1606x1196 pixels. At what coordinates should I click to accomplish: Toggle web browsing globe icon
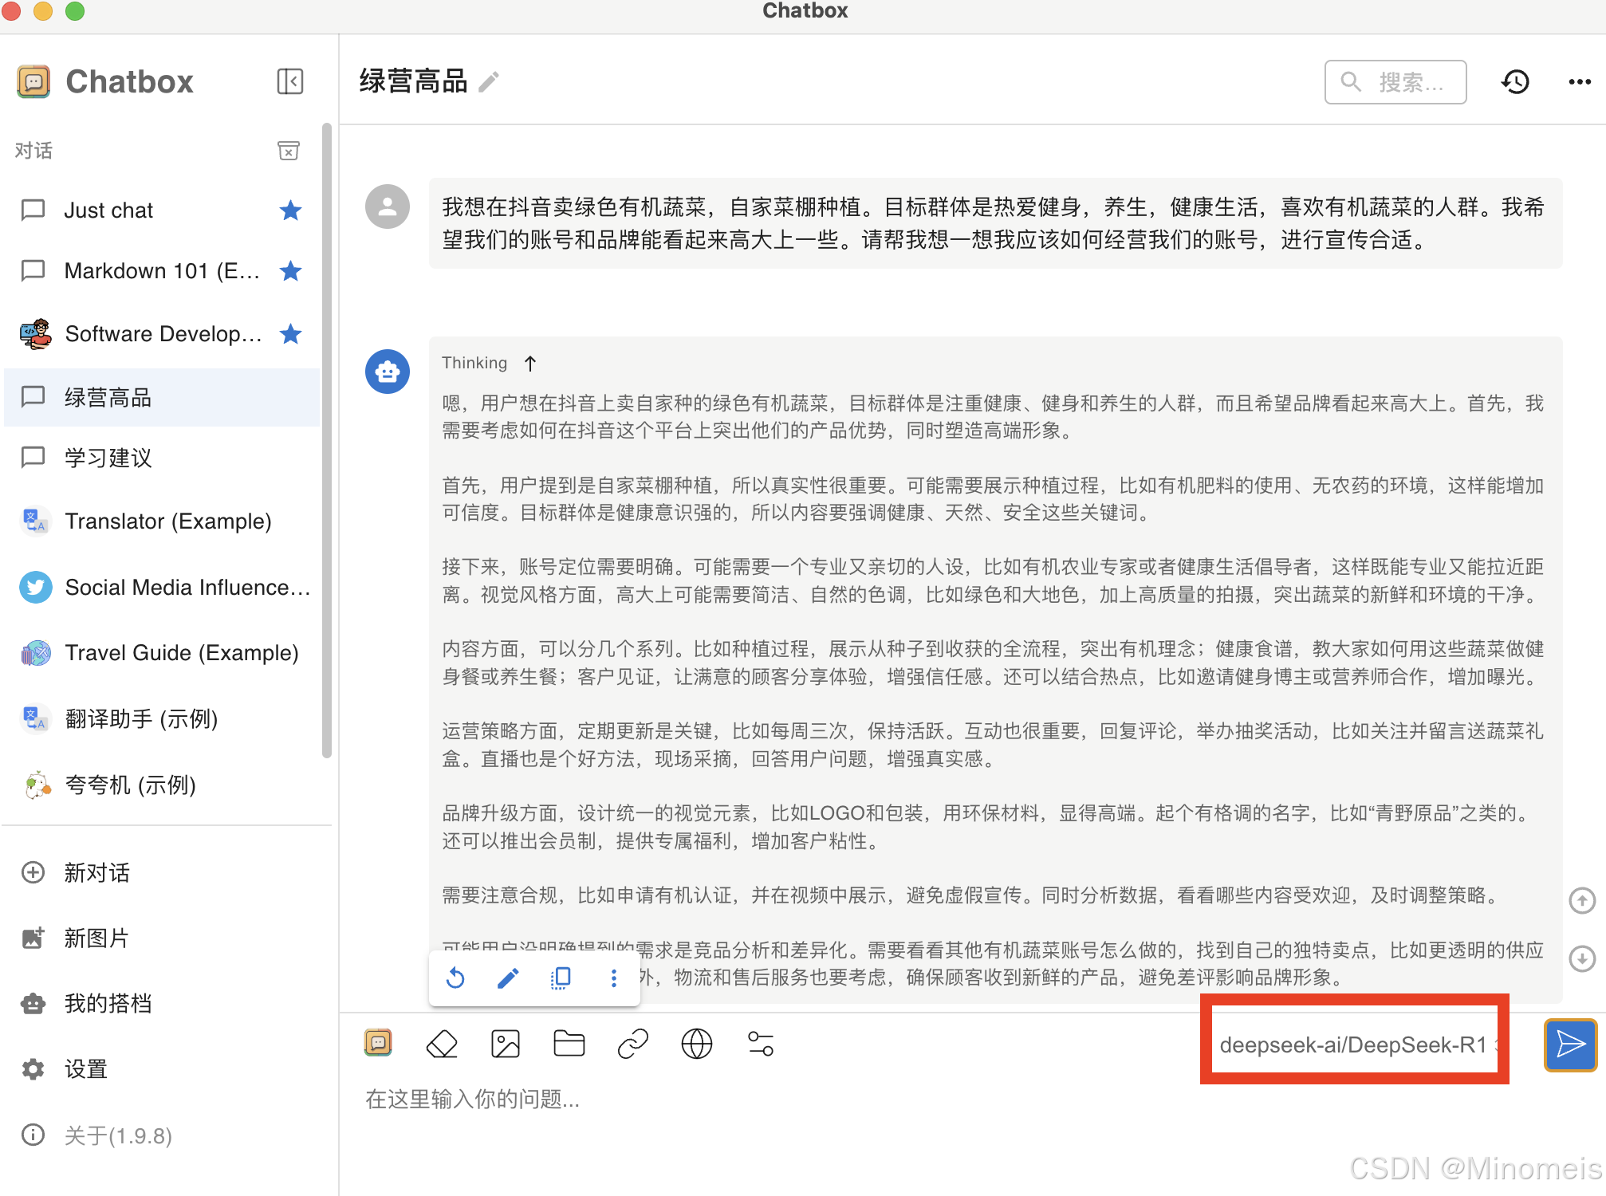696,1044
